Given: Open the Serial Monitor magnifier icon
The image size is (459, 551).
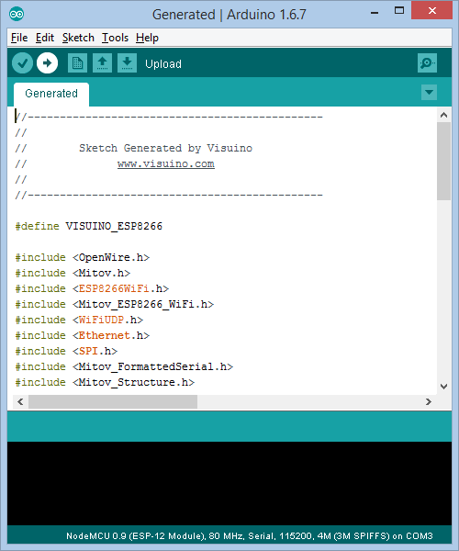Looking at the screenshot, I should pos(427,63).
